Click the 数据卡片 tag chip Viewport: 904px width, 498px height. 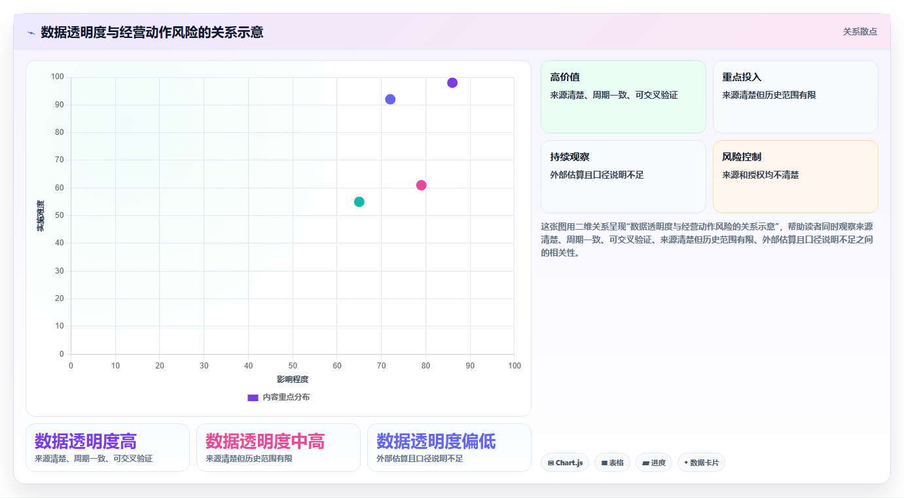tap(701, 463)
